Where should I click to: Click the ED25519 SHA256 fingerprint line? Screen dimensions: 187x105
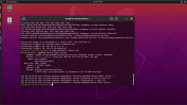tap(69, 34)
